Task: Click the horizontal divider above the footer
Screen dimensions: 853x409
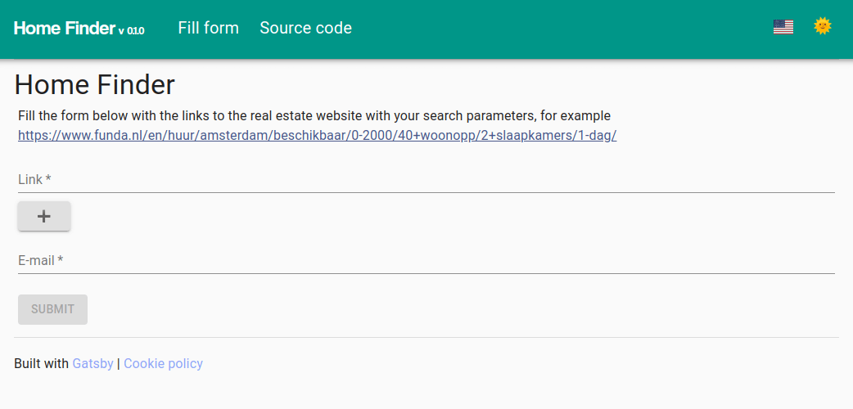Action: 426,337
